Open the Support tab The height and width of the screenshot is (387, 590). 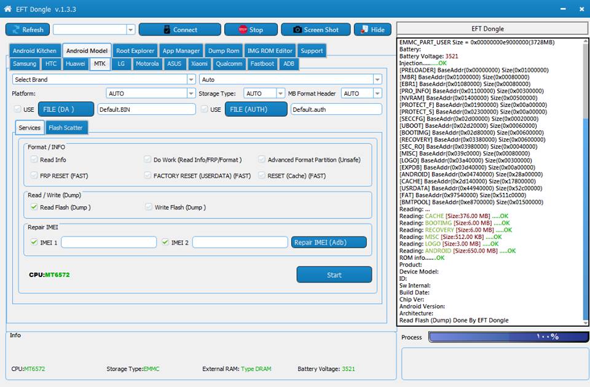pyautogui.click(x=312, y=51)
